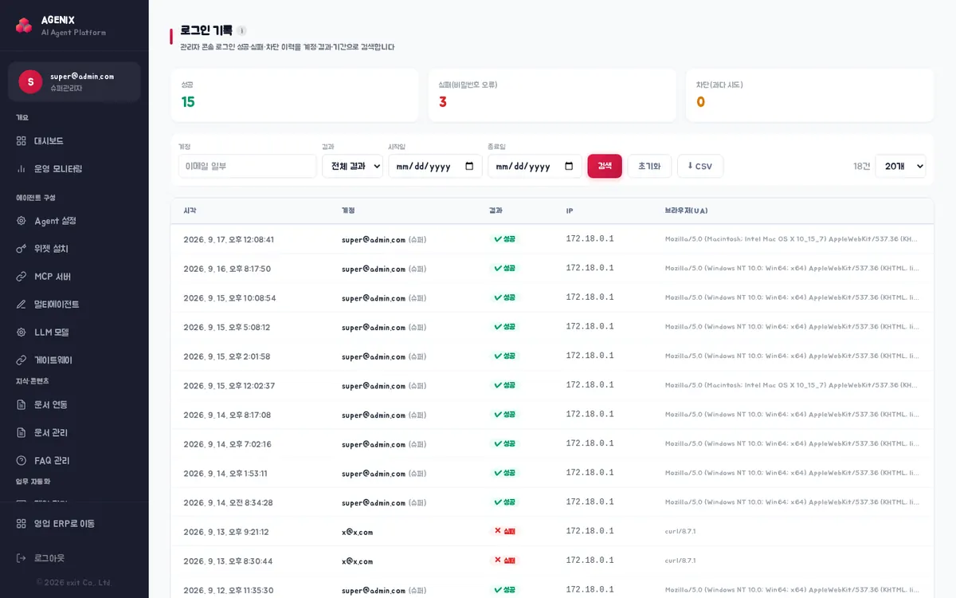Image resolution: width=956 pixels, height=598 pixels.
Task: Click the 멀티에이전트 pencil icon
Action: click(22, 305)
